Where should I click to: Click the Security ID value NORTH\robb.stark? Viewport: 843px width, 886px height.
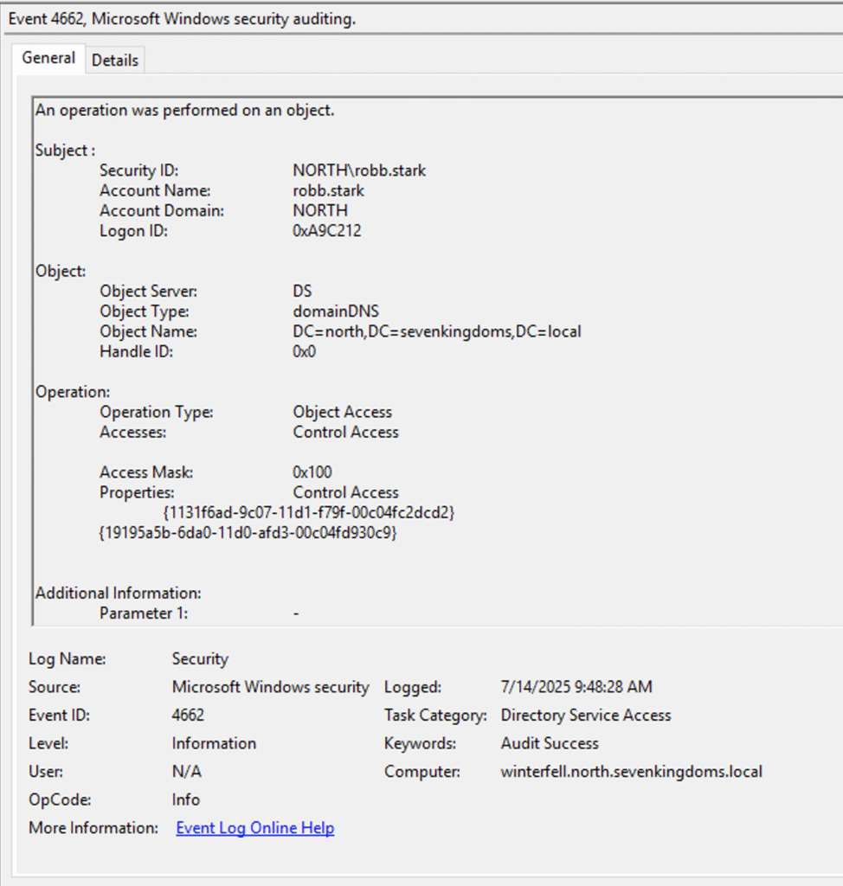pyautogui.click(x=359, y=170)
